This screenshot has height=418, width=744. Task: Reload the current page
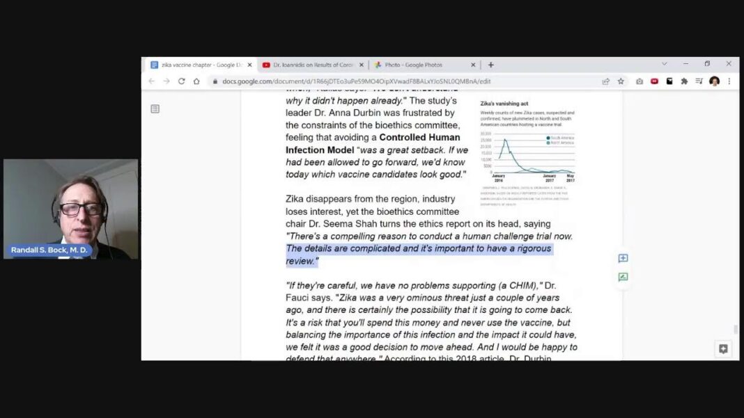coord(181,81)
